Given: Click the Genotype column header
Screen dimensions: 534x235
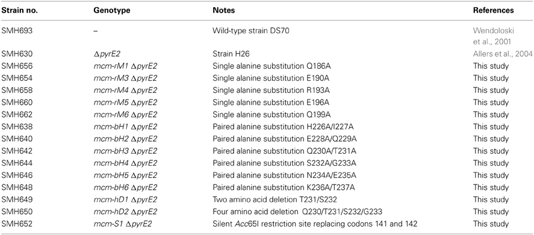Looking at the screenshot, I should point(108,10).
